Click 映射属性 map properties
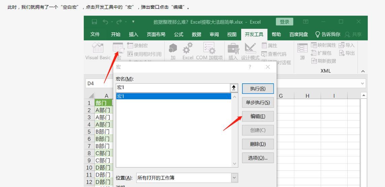385x187 pixels. point(323,45)
